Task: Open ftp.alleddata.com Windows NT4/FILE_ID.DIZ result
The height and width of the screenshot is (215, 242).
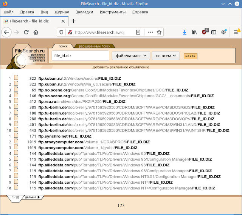Action: 105,182
